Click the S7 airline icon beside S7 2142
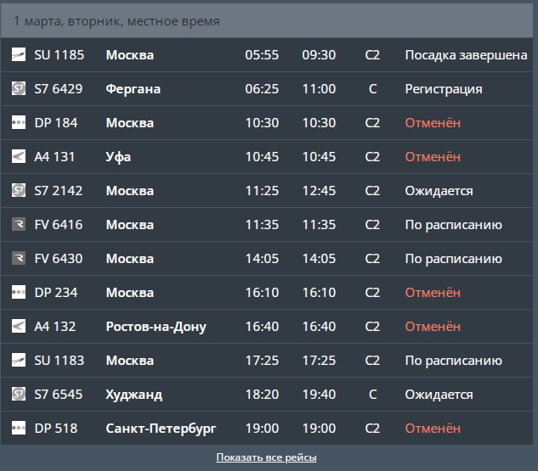This screenshot has width=538, height=471. coord(19,191)
